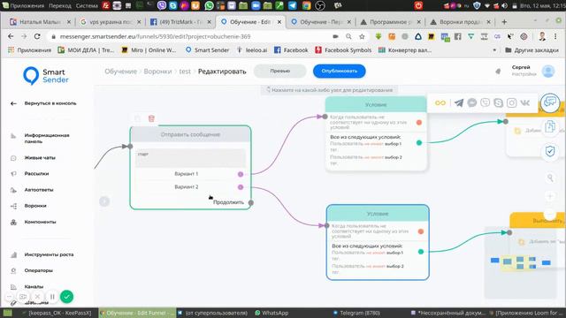566x318 pixels.
Task: Click the shield check icon on right
Action: (550, 151)
